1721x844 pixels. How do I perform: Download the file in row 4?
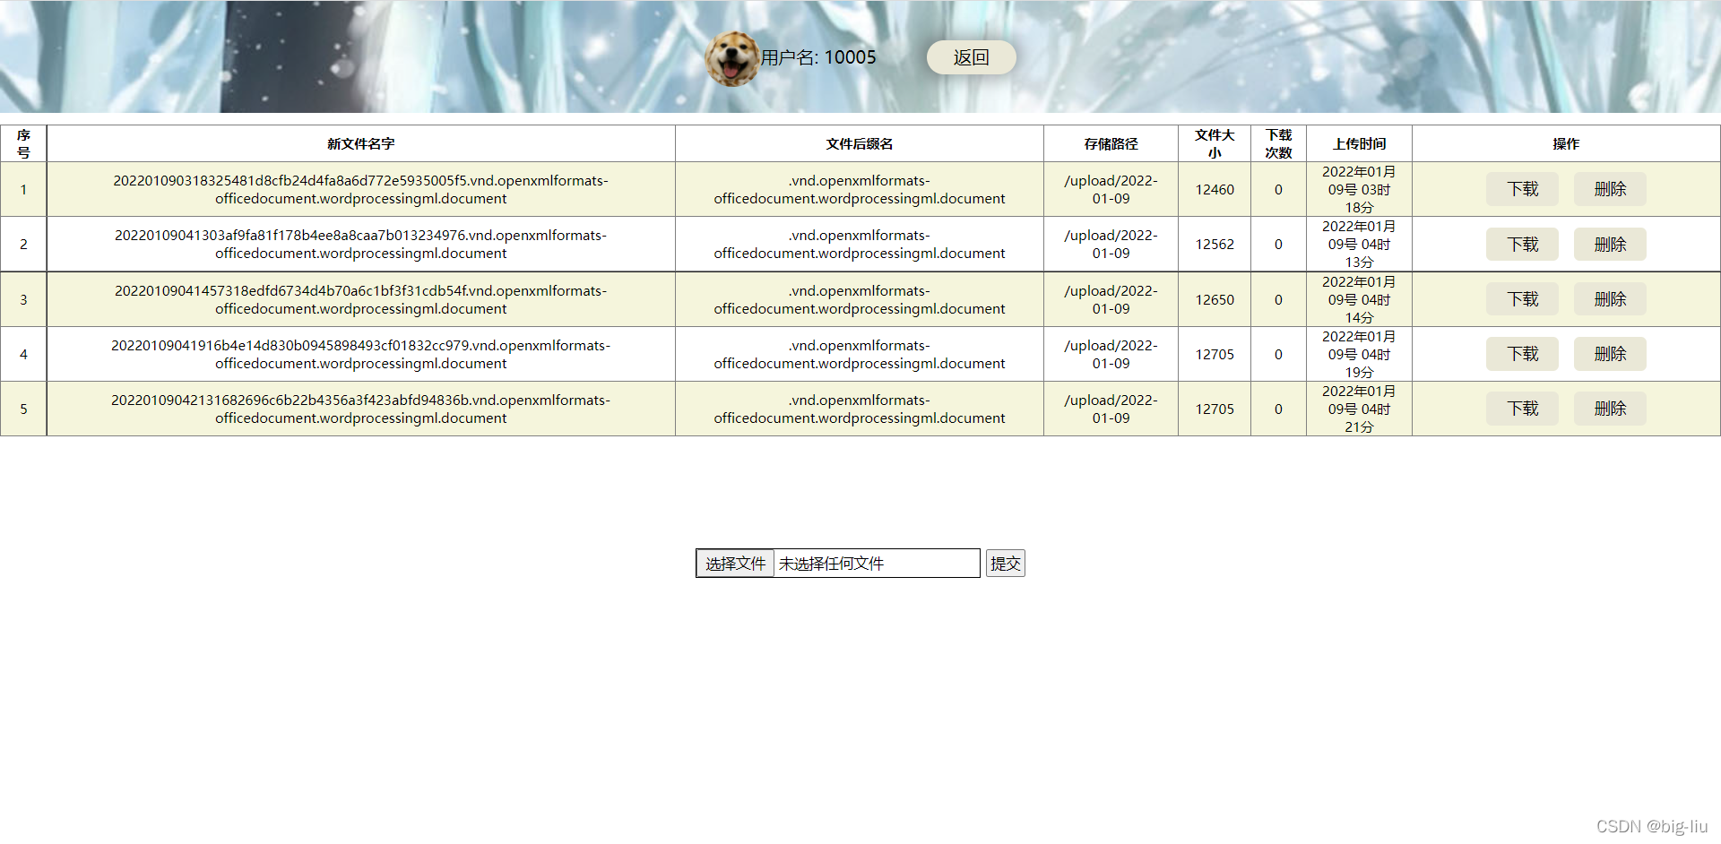pyautogui.click(x=1522, y=354)
